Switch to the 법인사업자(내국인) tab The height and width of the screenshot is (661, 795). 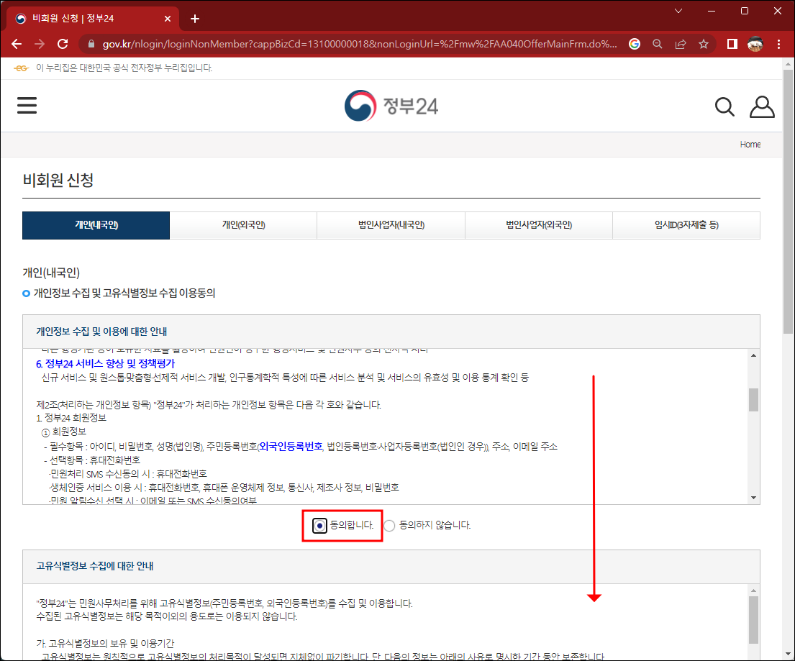click(x=391, y=225)
